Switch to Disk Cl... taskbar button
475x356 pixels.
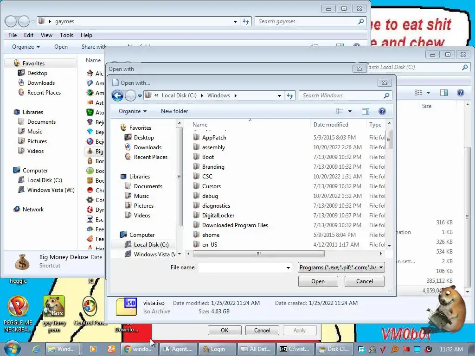point(334,349)
